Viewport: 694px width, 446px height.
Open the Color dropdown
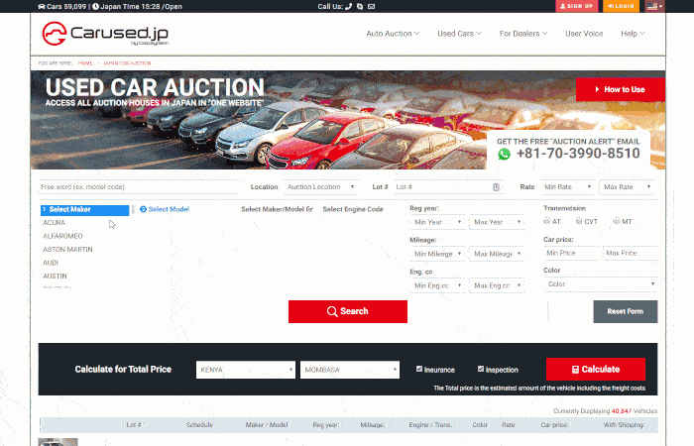pos(601,284)
